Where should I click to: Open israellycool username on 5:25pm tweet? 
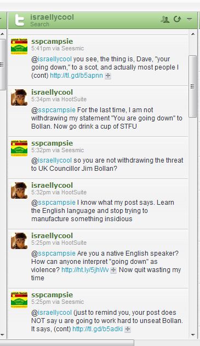(52, 235)
